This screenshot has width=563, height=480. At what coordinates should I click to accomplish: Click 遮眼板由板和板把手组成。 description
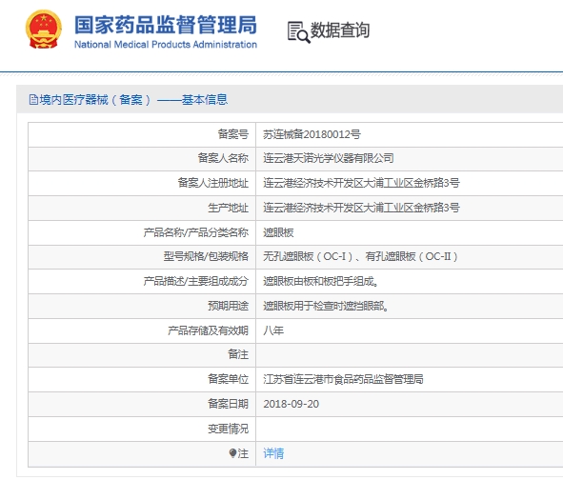(321, 281)
